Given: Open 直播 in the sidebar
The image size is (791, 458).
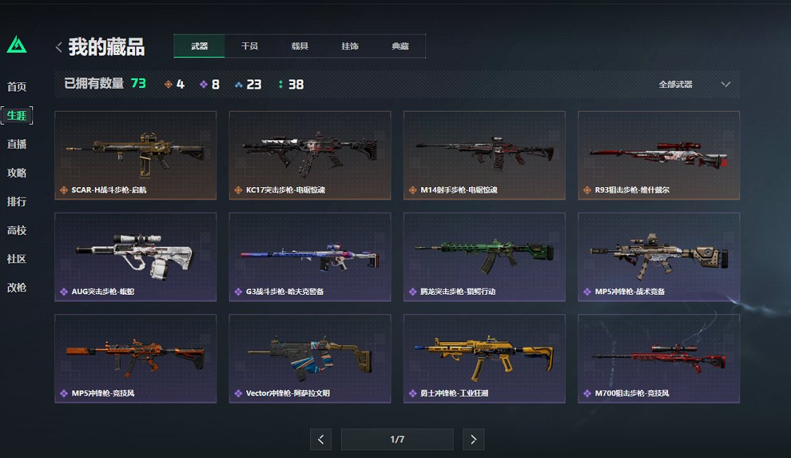Looking at the screenshot, I should [x=17, y=144].
